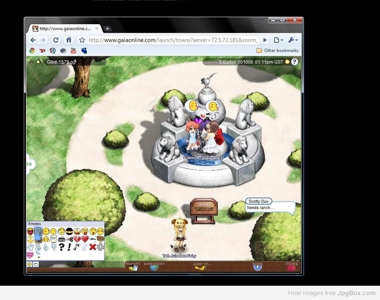Pick the scissors emote
This screenshot has width=380, height=300.
[x=69, y=239]
